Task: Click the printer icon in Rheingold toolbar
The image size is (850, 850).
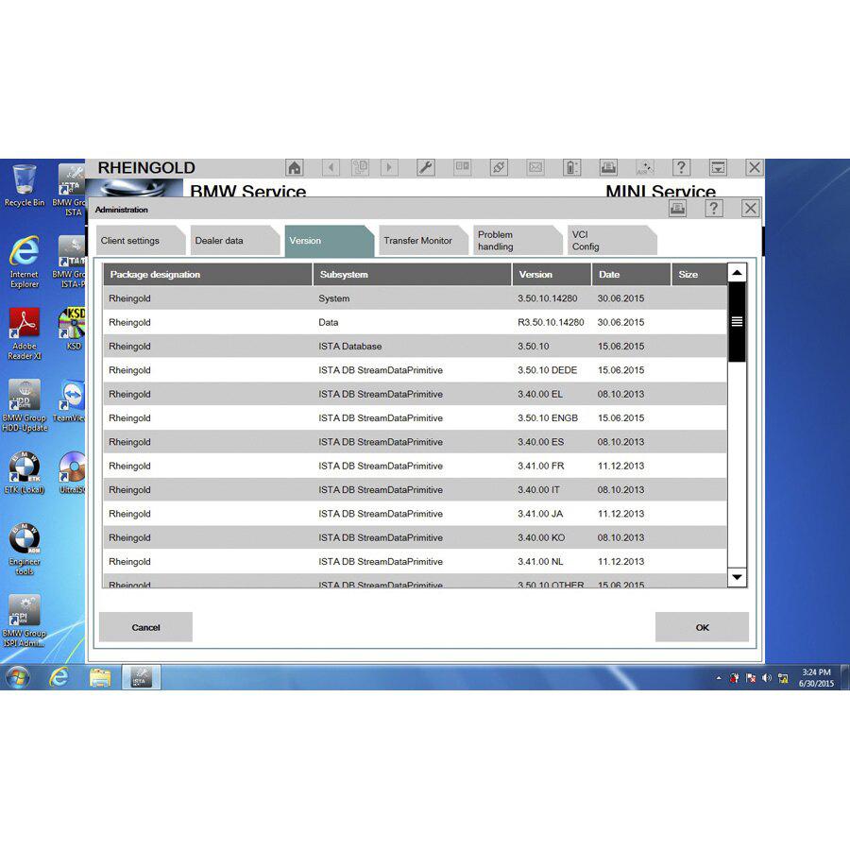Action: (x=608, y=167)
